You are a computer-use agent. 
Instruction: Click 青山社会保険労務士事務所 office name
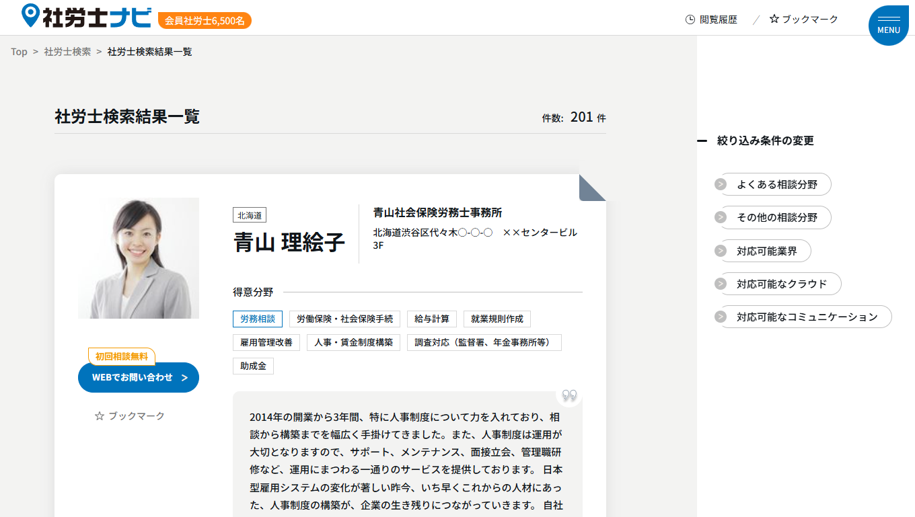click(438, 212)
